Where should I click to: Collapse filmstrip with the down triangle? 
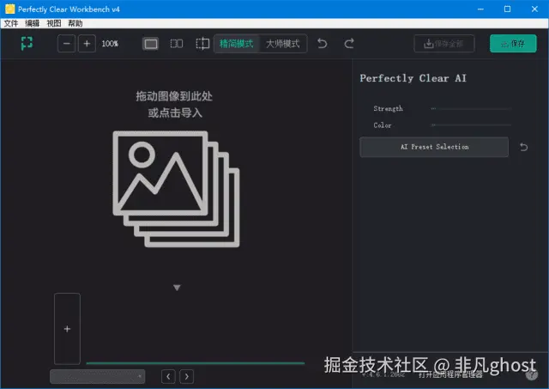(177, 288)
